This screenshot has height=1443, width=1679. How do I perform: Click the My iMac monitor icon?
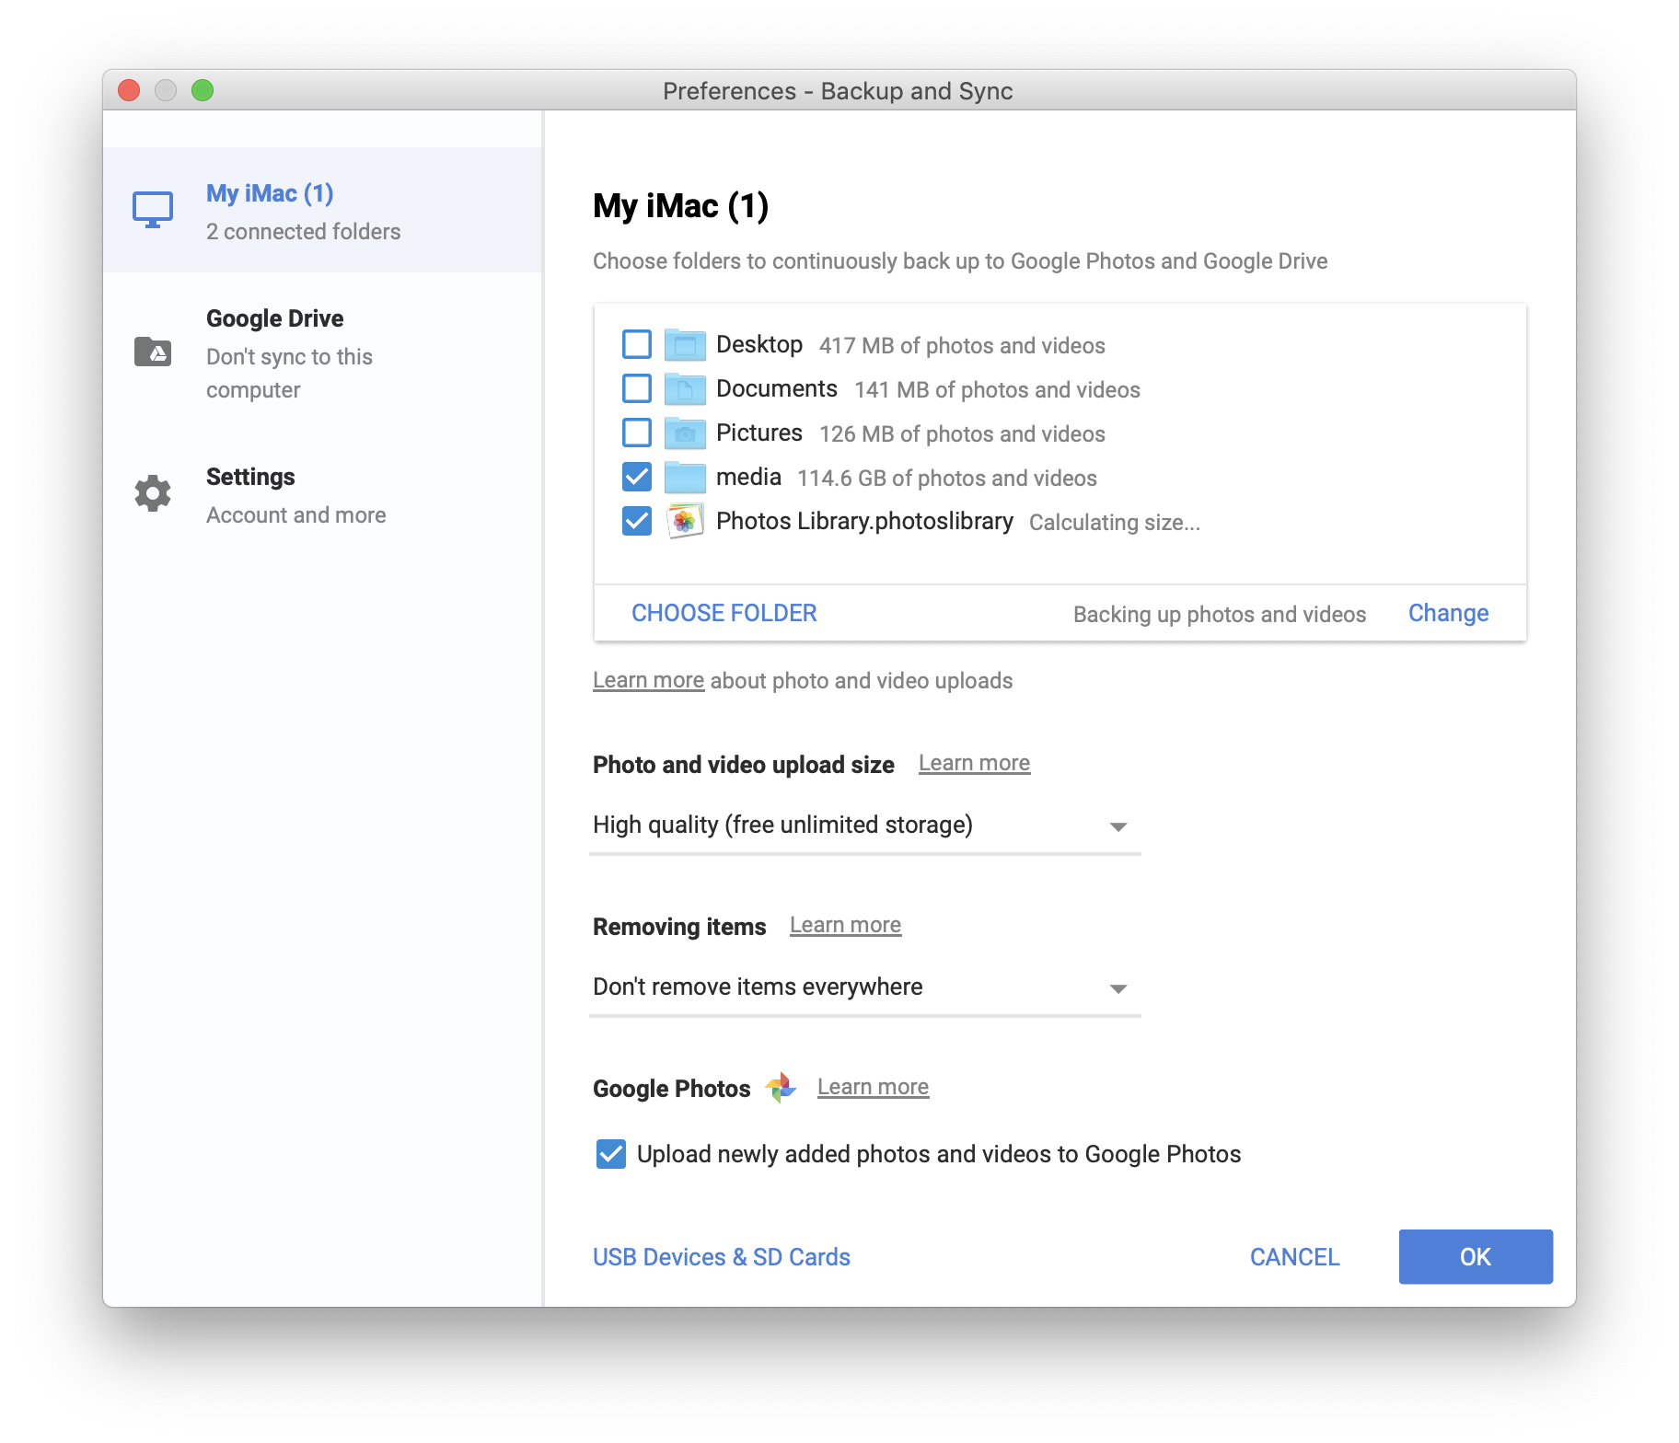coord(153,210)
